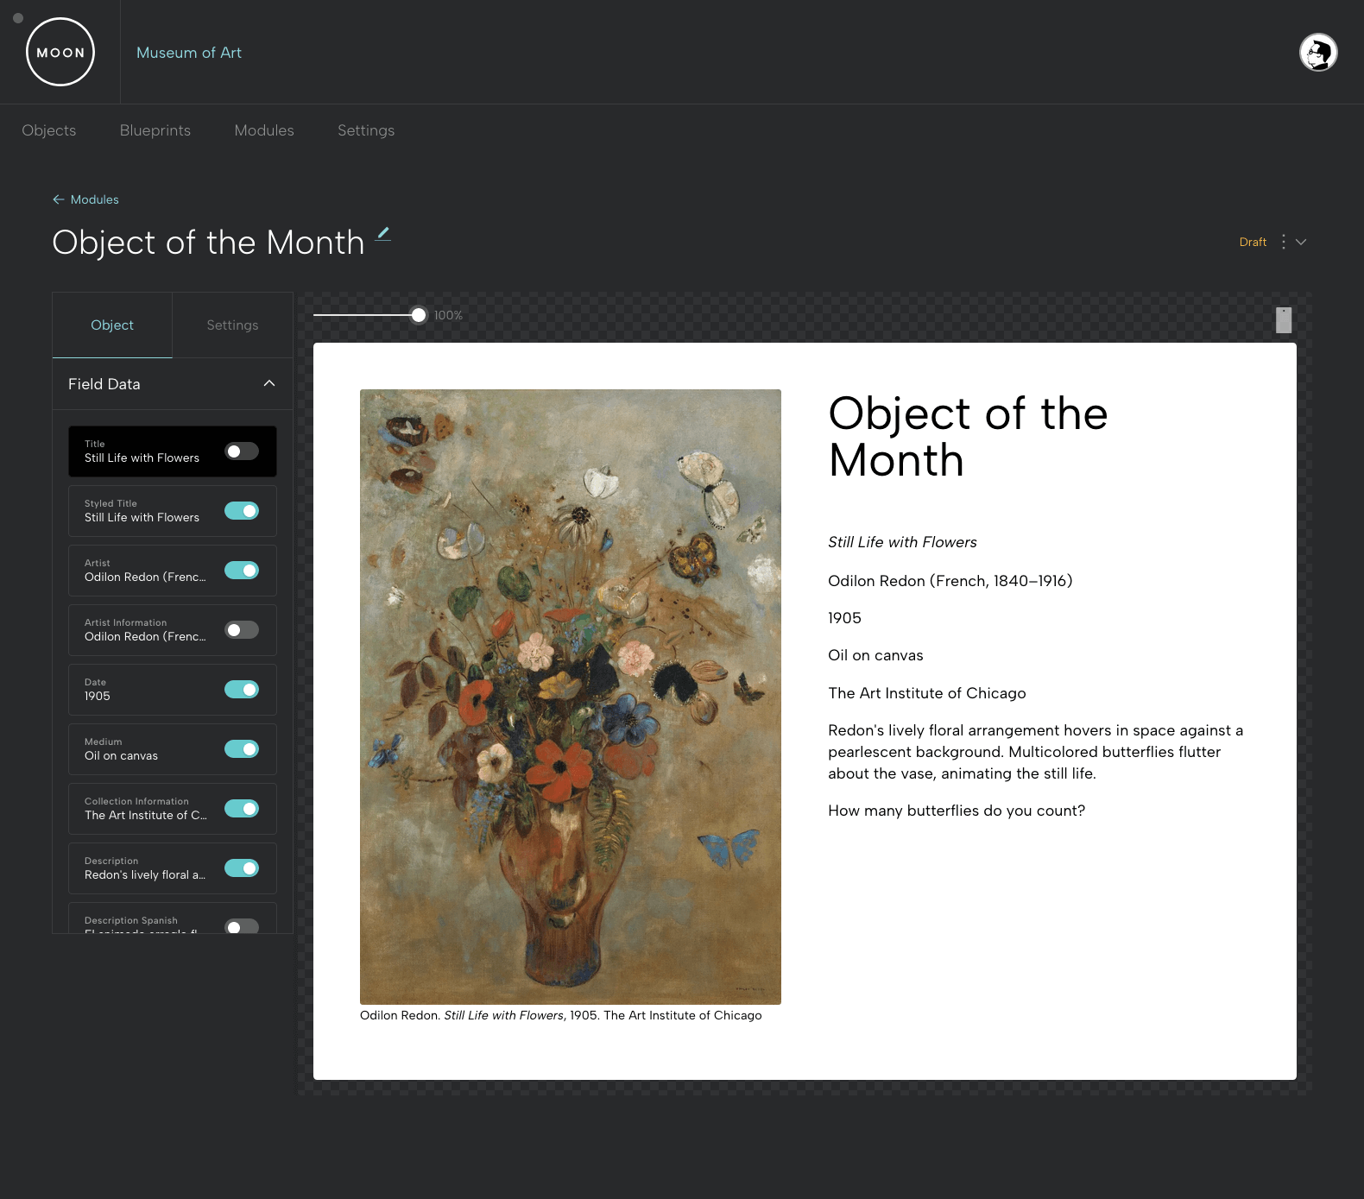Open the vertical three-dot options menu

pos(1284,242)
